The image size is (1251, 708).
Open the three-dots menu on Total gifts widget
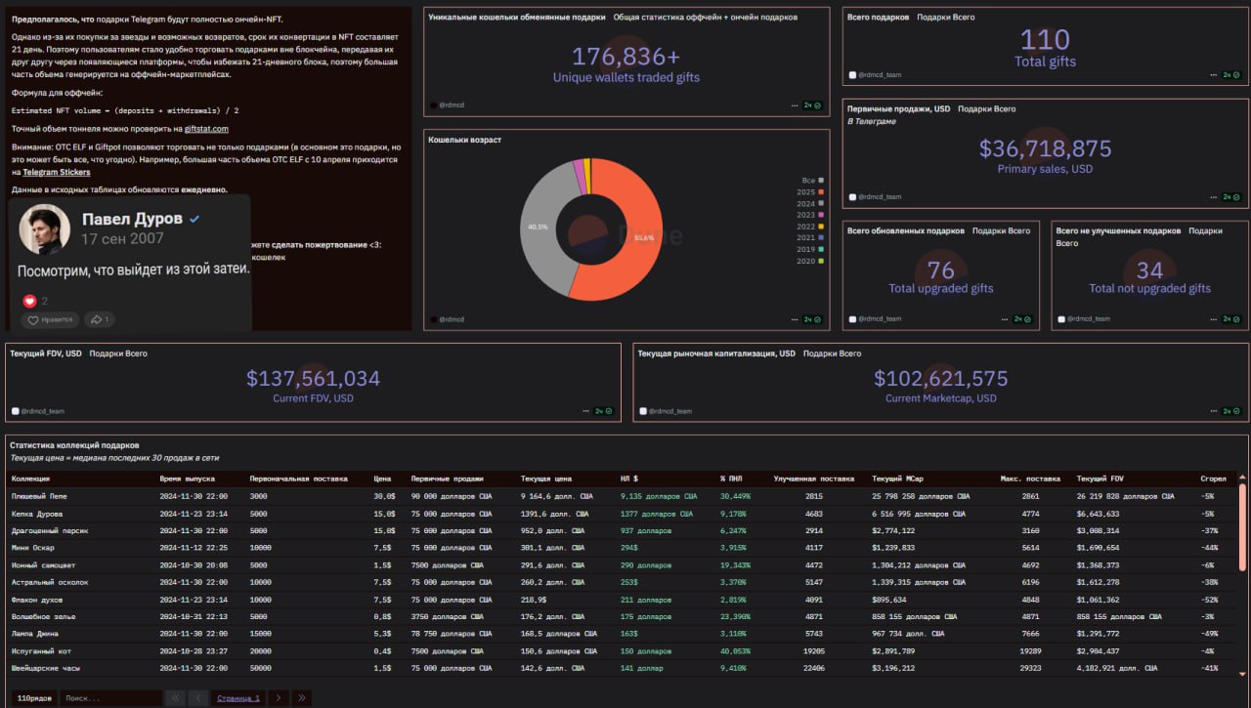click(x=1213, y=74)
